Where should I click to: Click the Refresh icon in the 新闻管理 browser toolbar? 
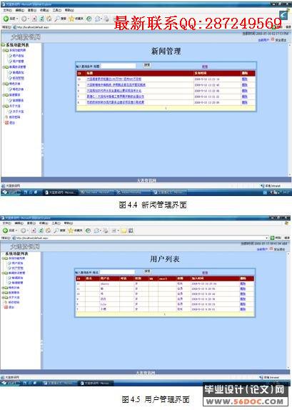pyautogui.click(x=41, y=19)
